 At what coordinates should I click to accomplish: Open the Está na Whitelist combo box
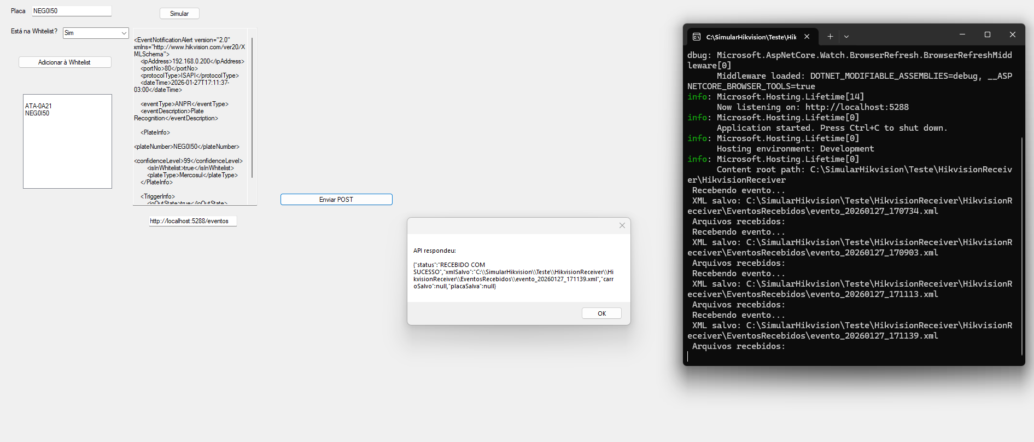coord(96,33)
